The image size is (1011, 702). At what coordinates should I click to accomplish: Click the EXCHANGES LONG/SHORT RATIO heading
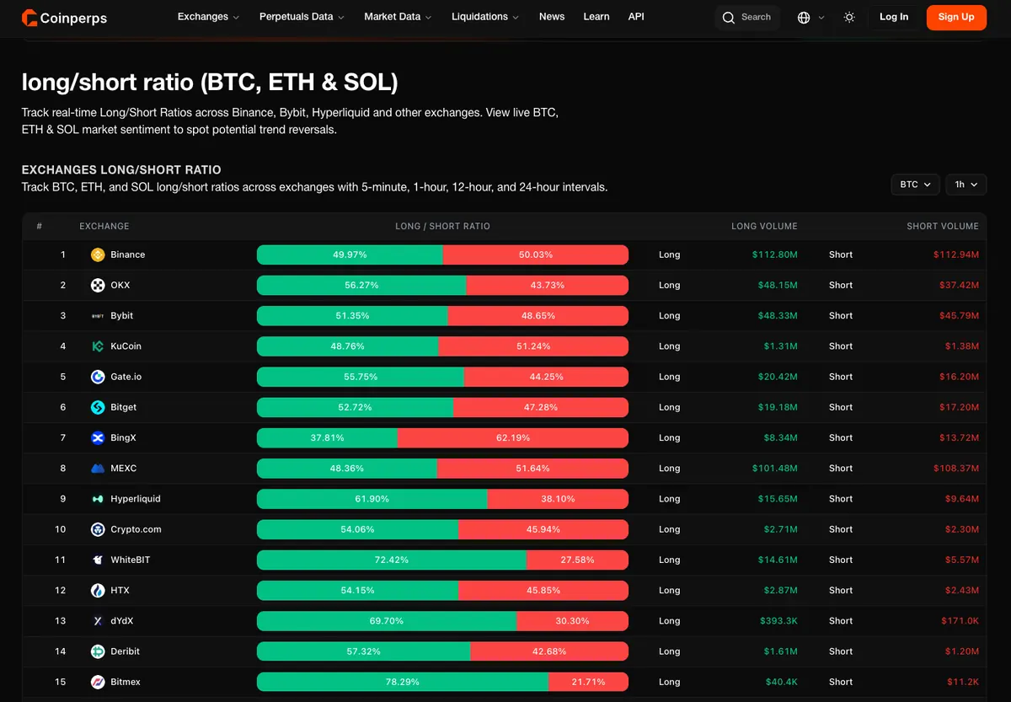pos(121,170)
